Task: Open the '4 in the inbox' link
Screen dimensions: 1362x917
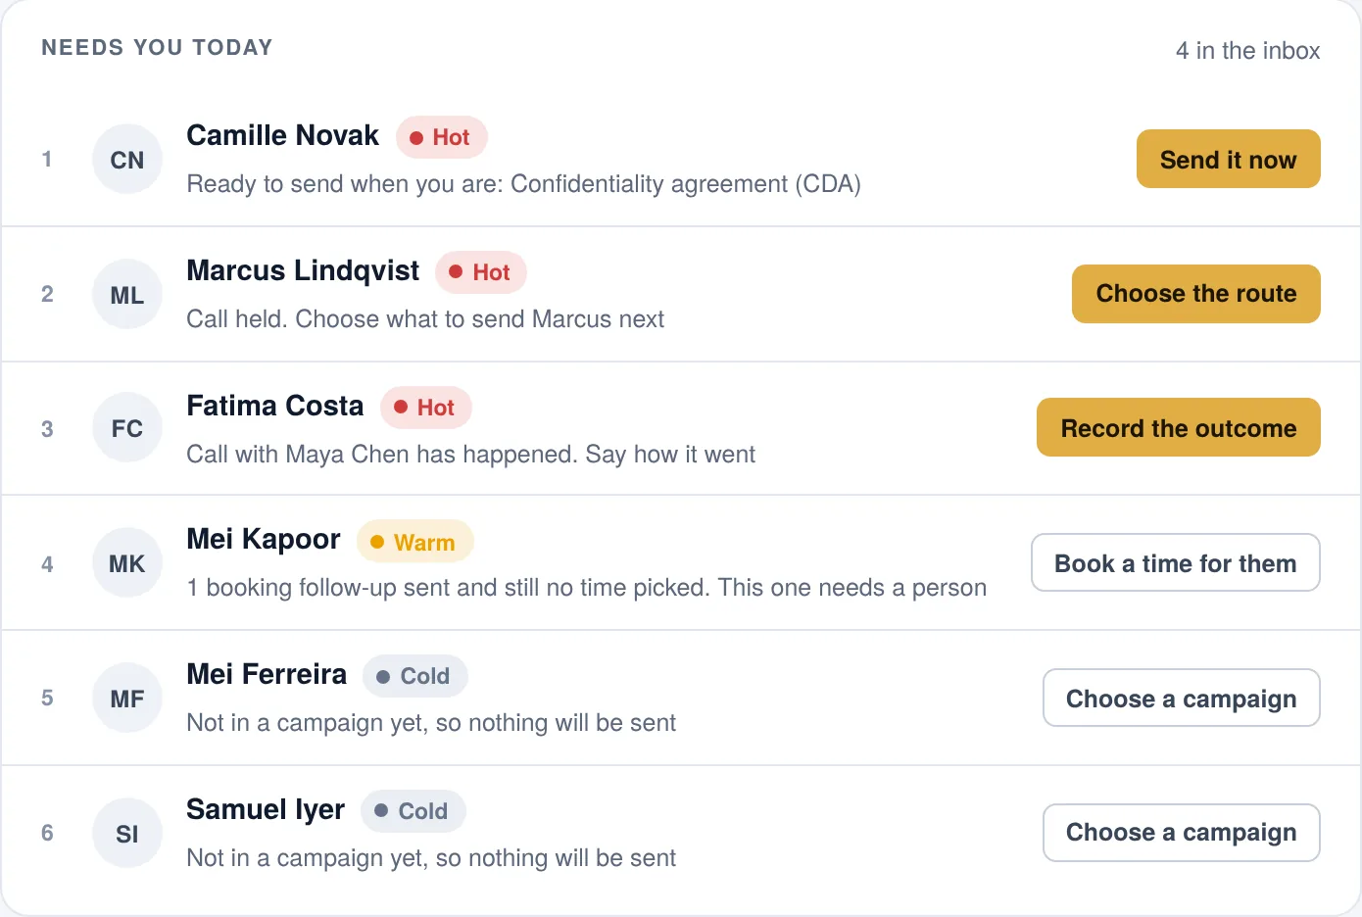Action: click(x=1247, y=51)
